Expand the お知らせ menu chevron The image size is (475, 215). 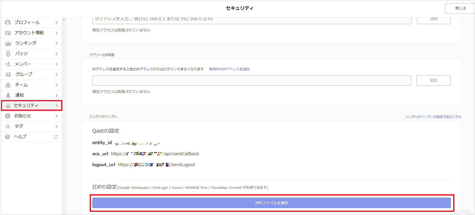(56, 116)
